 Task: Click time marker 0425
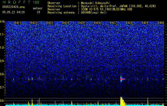coord(82,23)
